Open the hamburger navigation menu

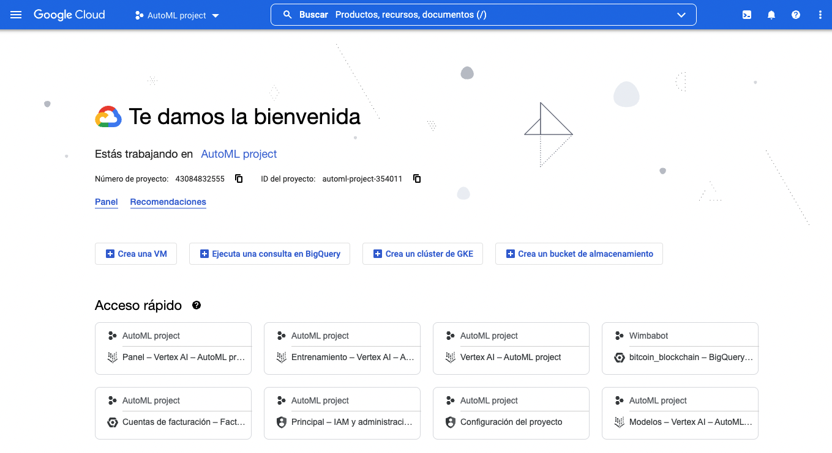(x=16, y=15)
